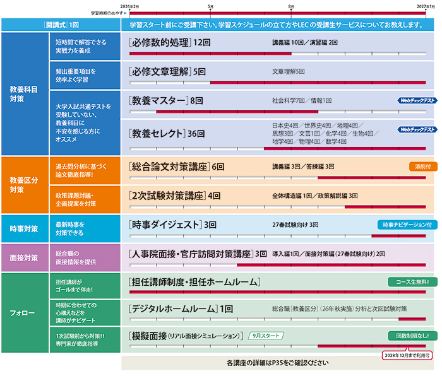The height and width of the screenshot is (376, 442).
Task: Click the 2026年2月 timeline marker
Action: click(129, 5)
